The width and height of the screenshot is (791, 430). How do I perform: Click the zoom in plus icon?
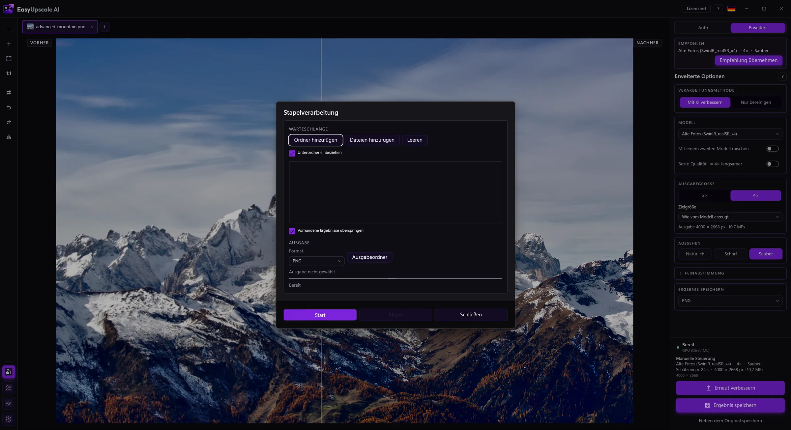click(x=9, y=44)
